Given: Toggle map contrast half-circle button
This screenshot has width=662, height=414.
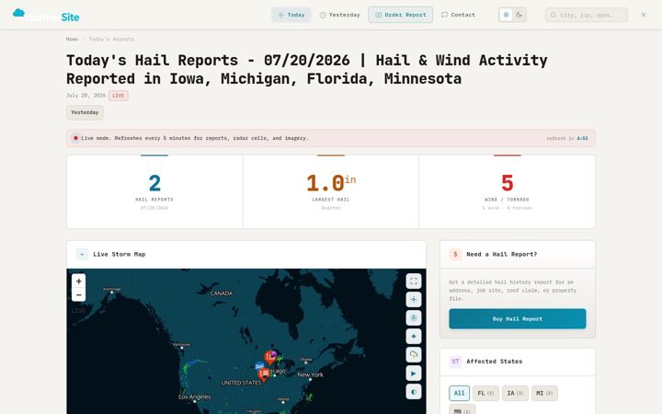Looking at the screenshot, I should pos(414,392).
